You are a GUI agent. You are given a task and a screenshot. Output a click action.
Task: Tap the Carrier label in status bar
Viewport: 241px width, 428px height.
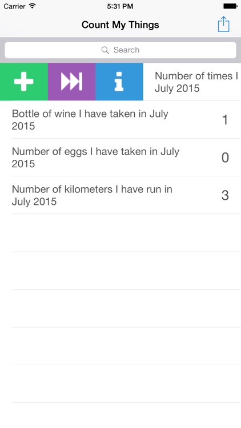coord(15,6)
